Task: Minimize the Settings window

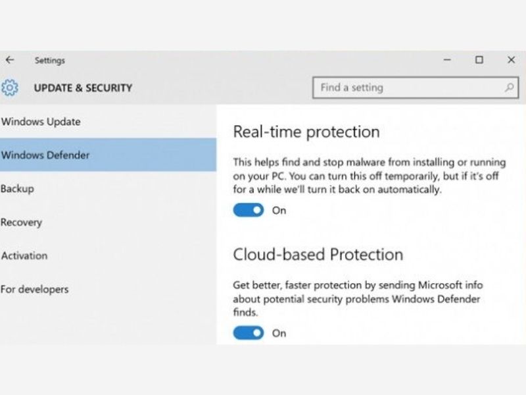Action: click(x=447, y=60)
